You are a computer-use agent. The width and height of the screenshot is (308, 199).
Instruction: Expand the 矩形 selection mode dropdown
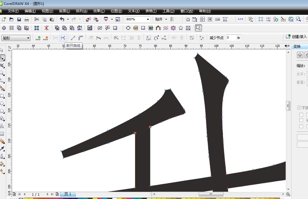pos(28,38)
